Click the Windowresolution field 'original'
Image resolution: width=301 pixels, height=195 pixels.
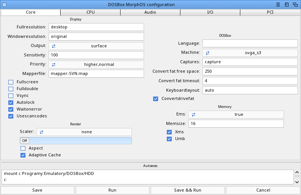point(96,36)
